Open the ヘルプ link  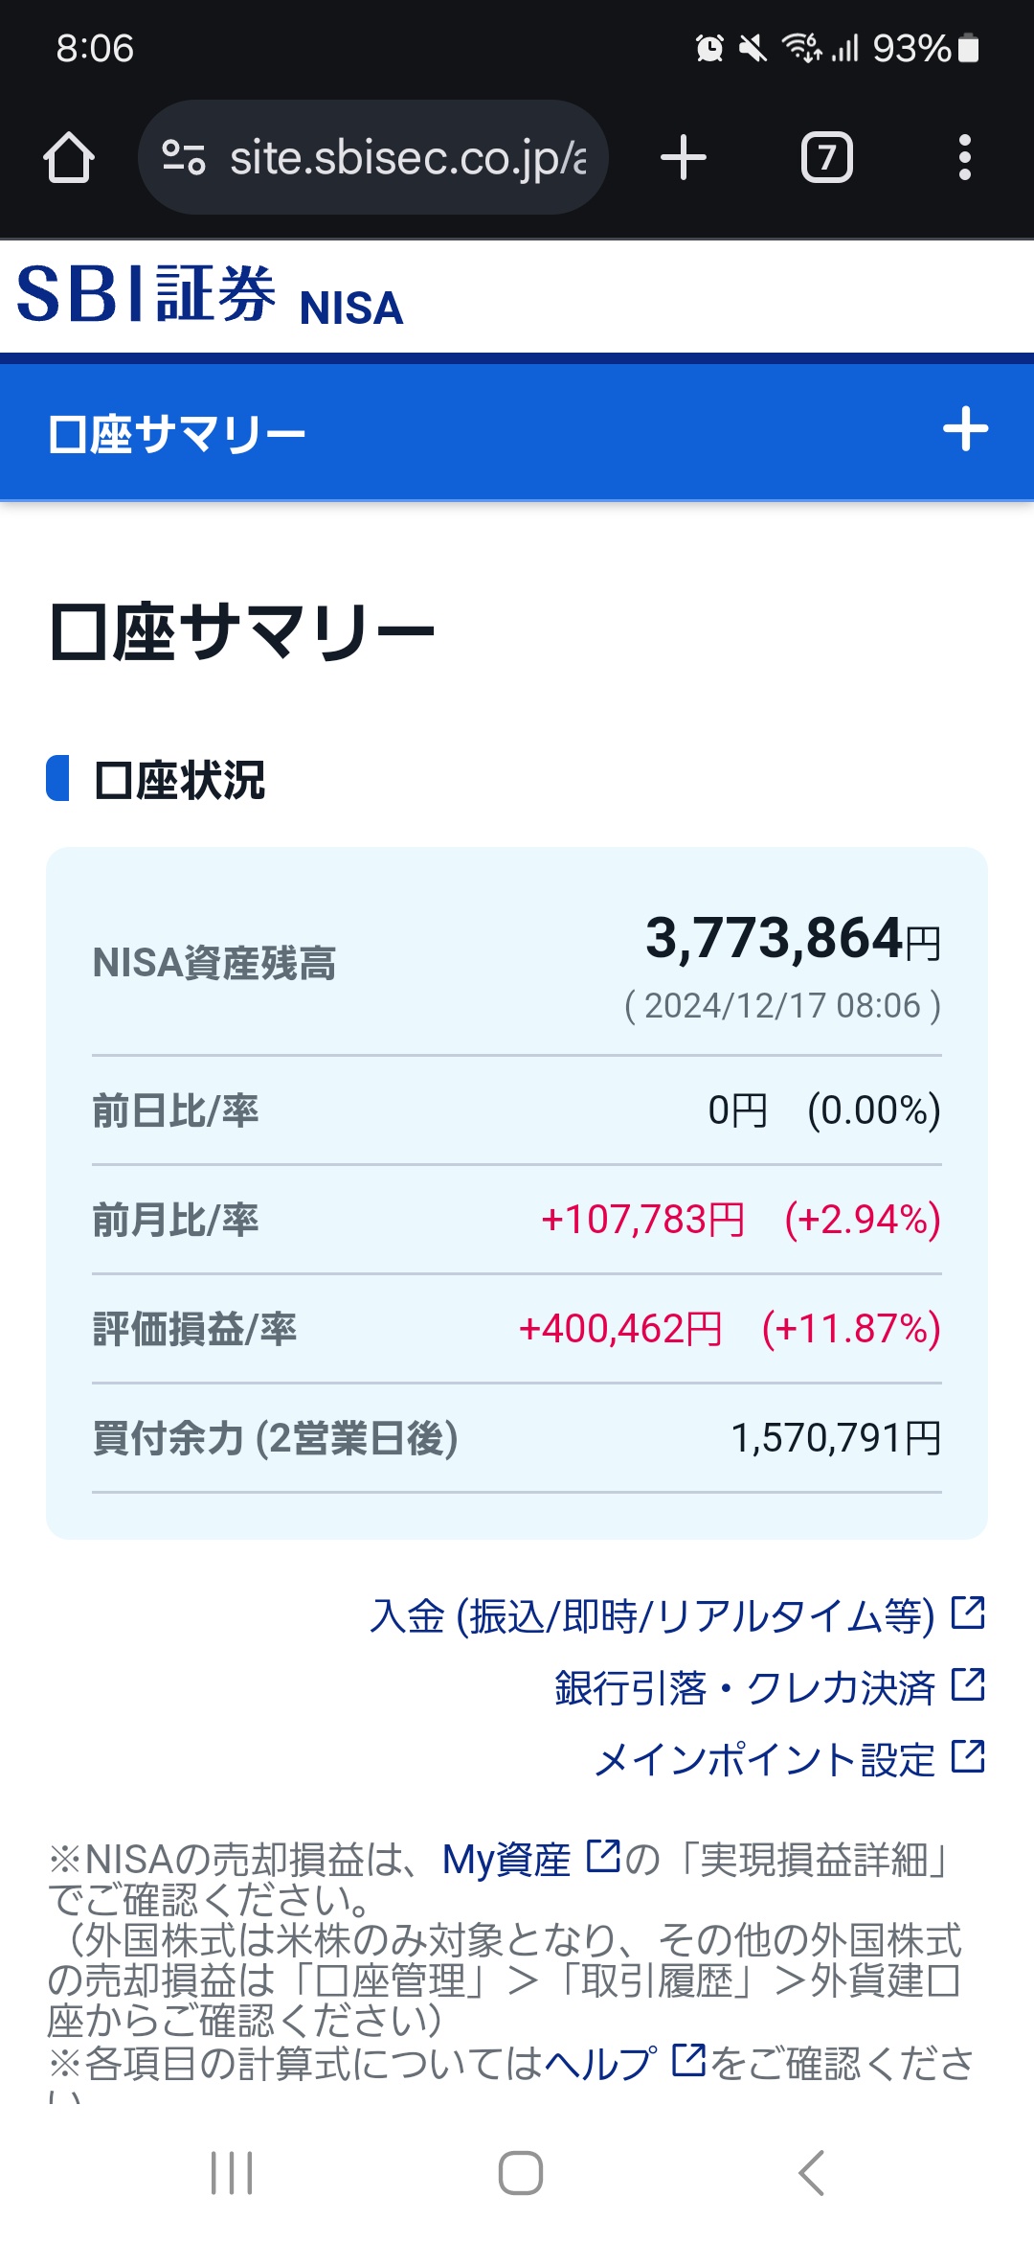pyautogui.click(x=625, y=2063)
